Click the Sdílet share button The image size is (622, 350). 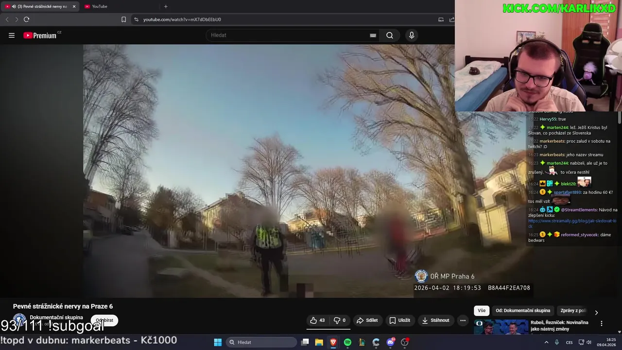(x=367, y=320)
